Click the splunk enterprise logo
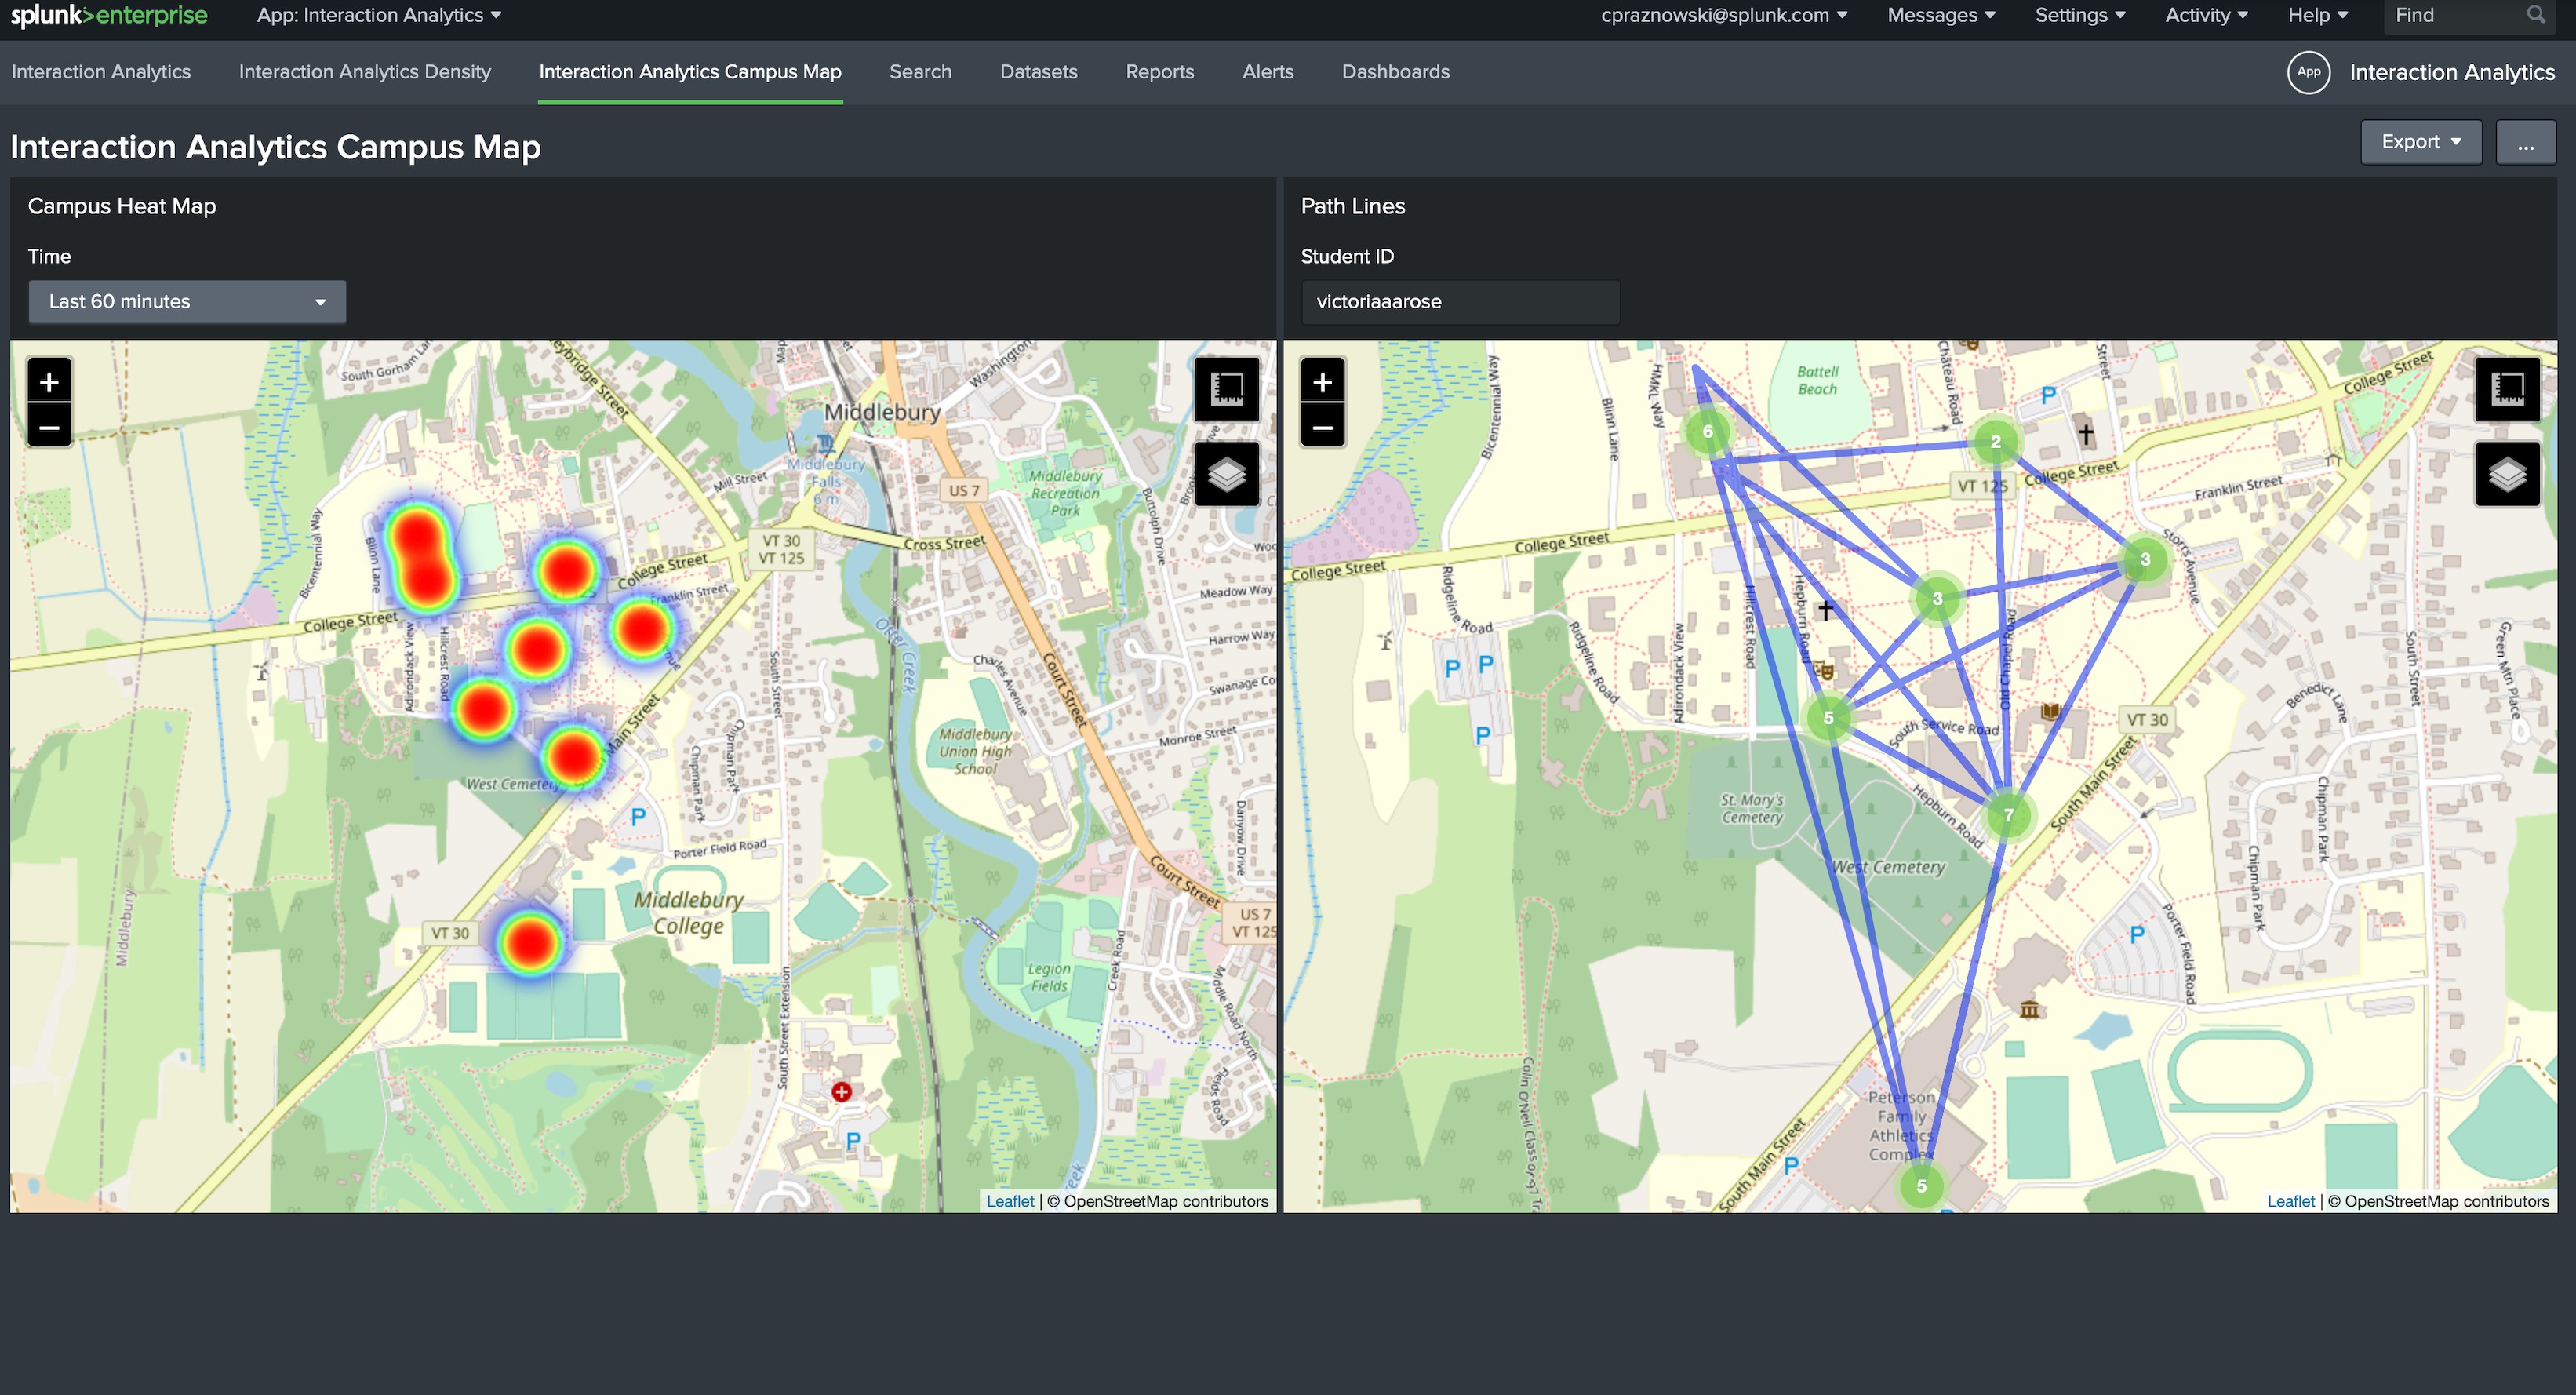 (108, 14)
